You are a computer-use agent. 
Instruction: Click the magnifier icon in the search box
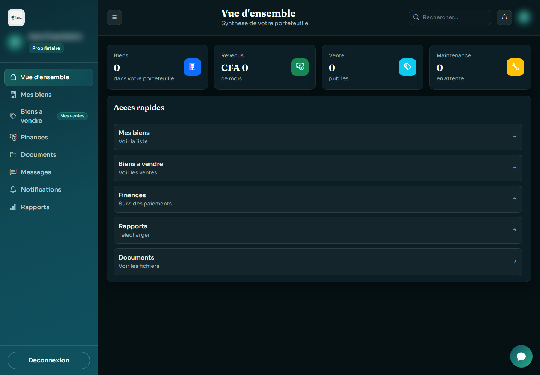[x=416, y=17]
